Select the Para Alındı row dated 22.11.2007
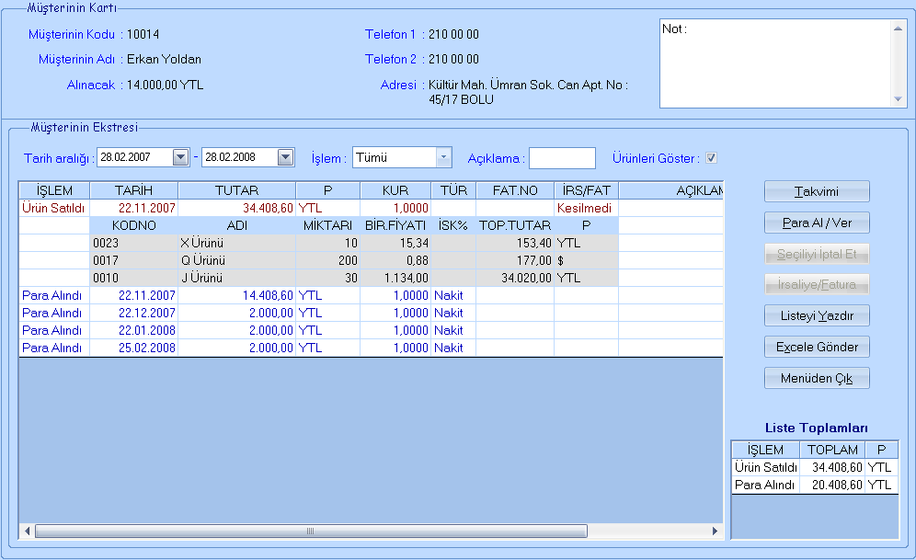 click(371, 295)
